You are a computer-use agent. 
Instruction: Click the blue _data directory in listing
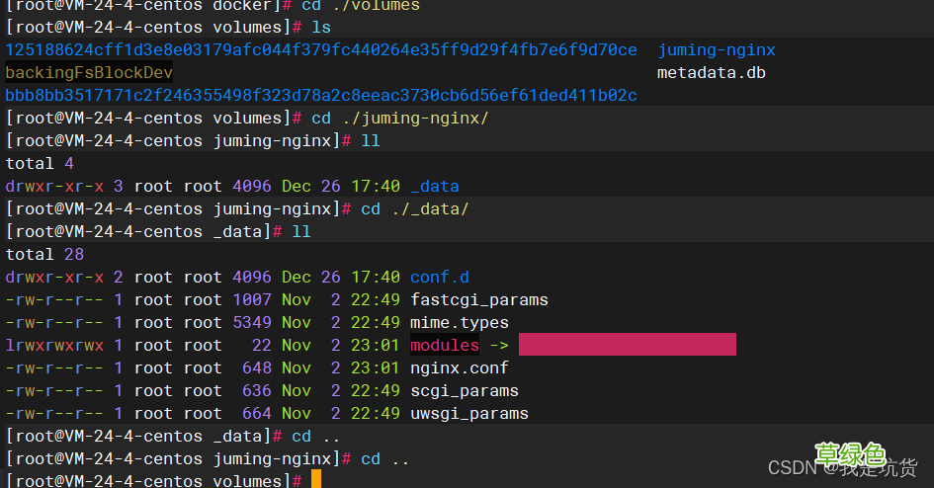coord(435,187)
